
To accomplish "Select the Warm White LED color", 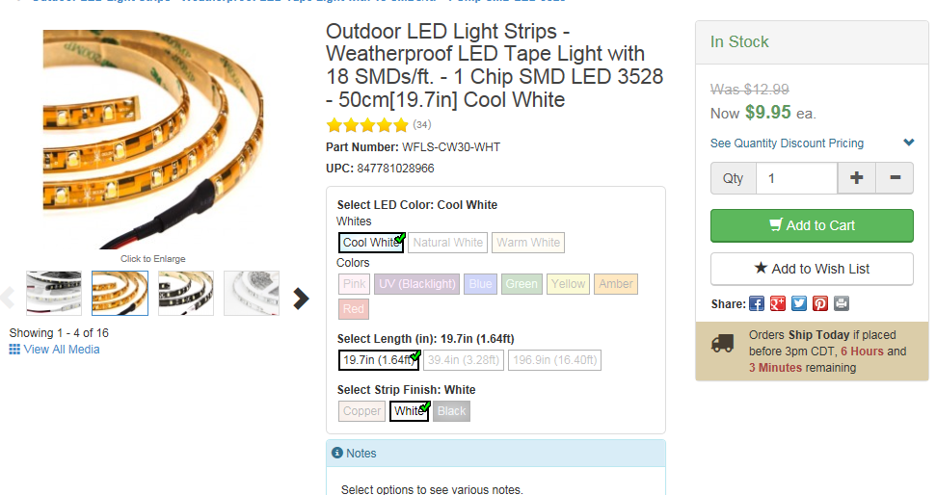I will (528, 243).
